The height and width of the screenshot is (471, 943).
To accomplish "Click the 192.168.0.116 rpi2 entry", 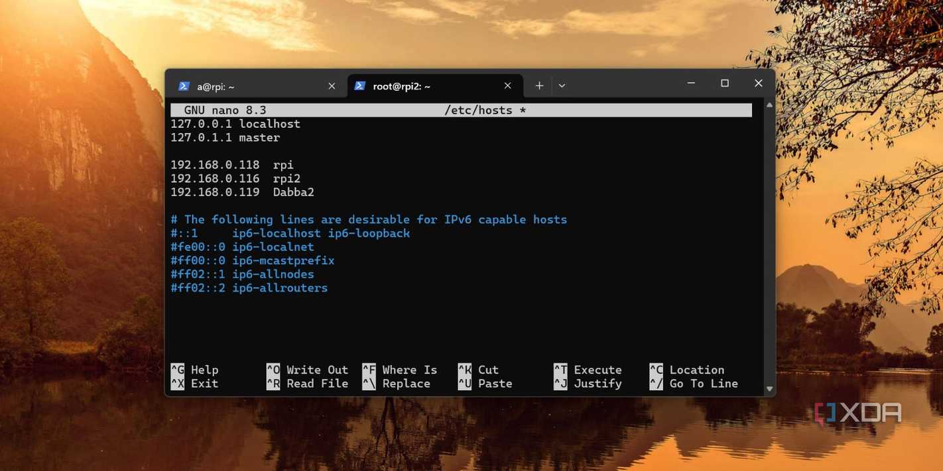I will click(x=235, y=179).
